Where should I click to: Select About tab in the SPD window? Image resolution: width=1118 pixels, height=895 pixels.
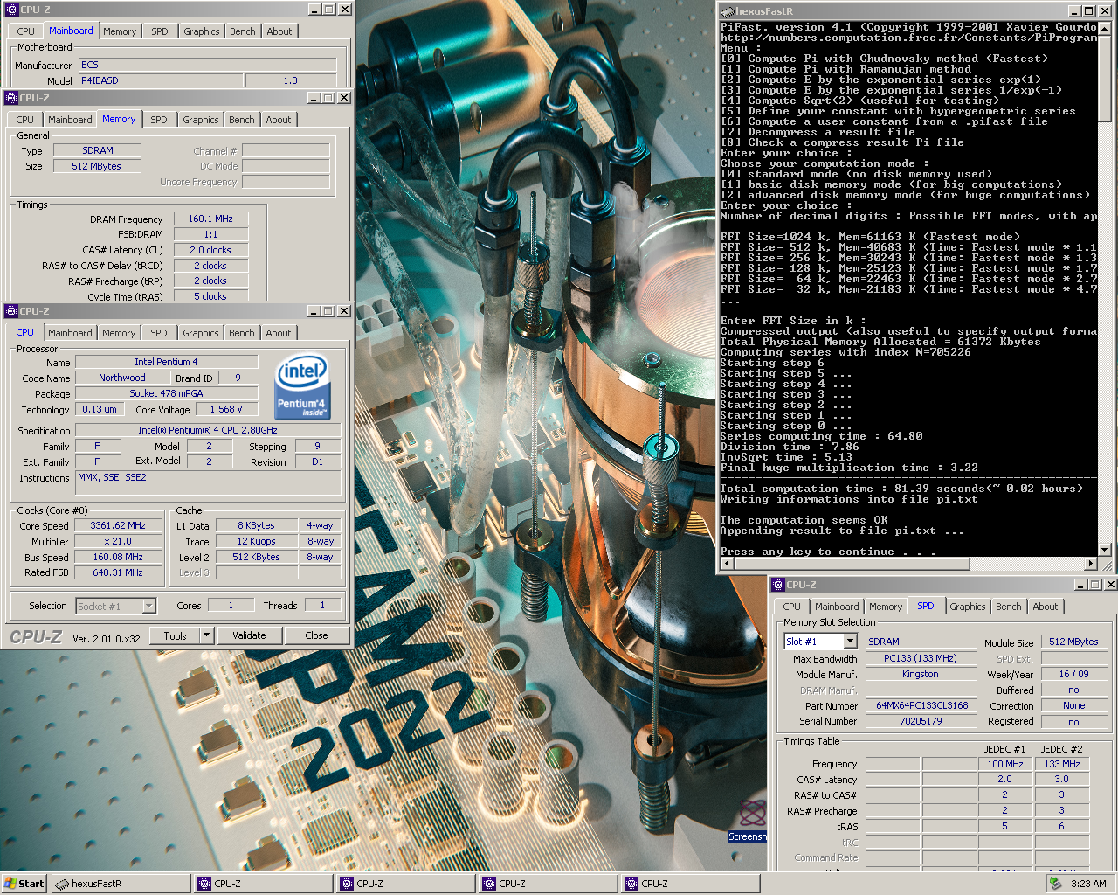point(1046,607)
